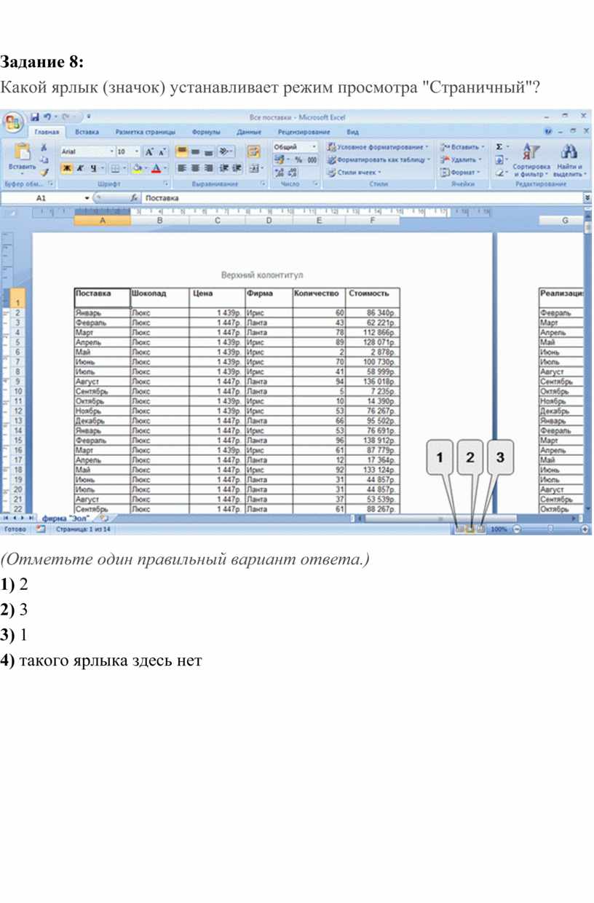Apply the Fill Color paint bucket
Viewport: 594px width, 903px height.
click(x=138, y=168)
